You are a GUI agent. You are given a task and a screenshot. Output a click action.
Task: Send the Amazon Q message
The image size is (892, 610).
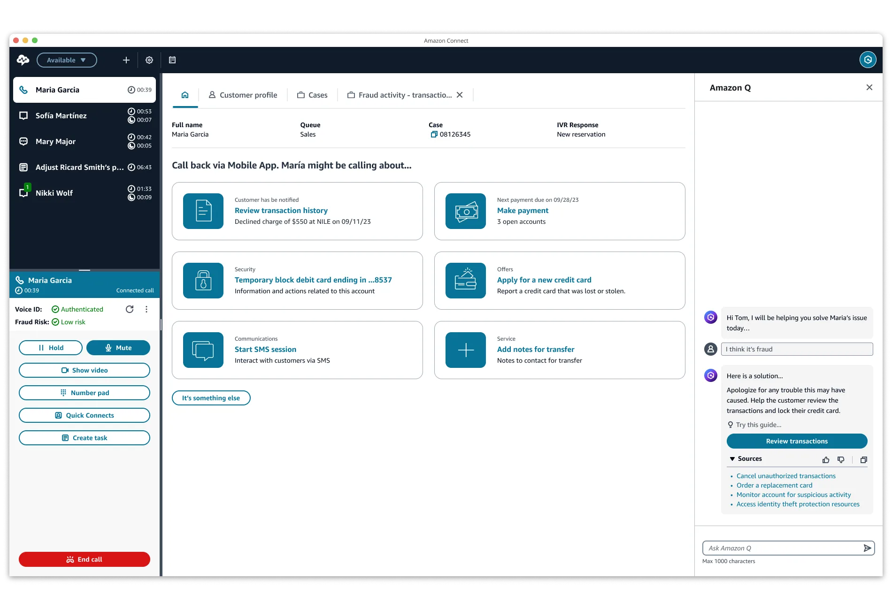pyautogui.click(x=867, y=548)
